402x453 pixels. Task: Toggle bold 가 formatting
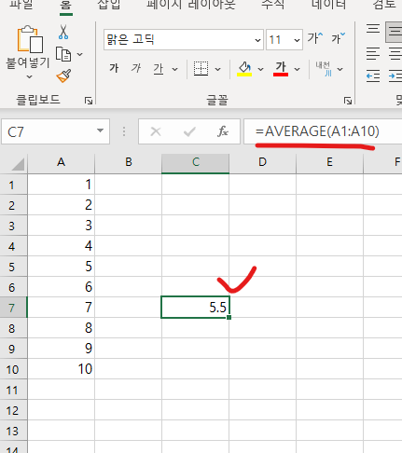click(114, 68)
